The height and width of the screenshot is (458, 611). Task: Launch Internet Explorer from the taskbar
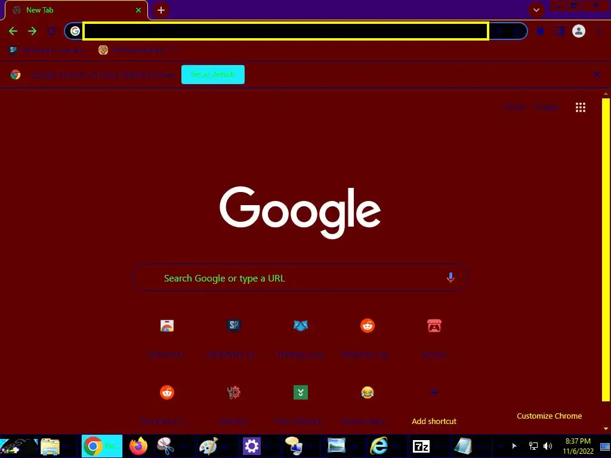(379, 446)
